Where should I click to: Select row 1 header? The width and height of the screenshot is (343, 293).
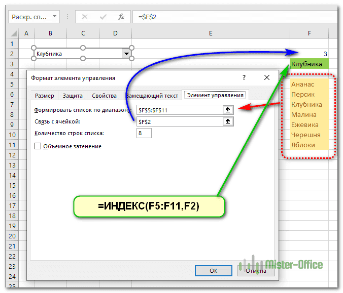pyautogui.click(x=12, y=44)
